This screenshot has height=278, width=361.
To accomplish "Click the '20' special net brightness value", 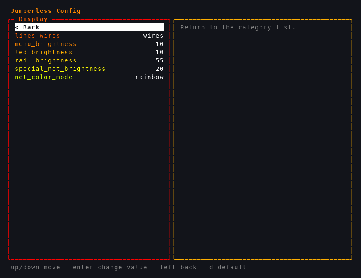I will pos(159,69).
